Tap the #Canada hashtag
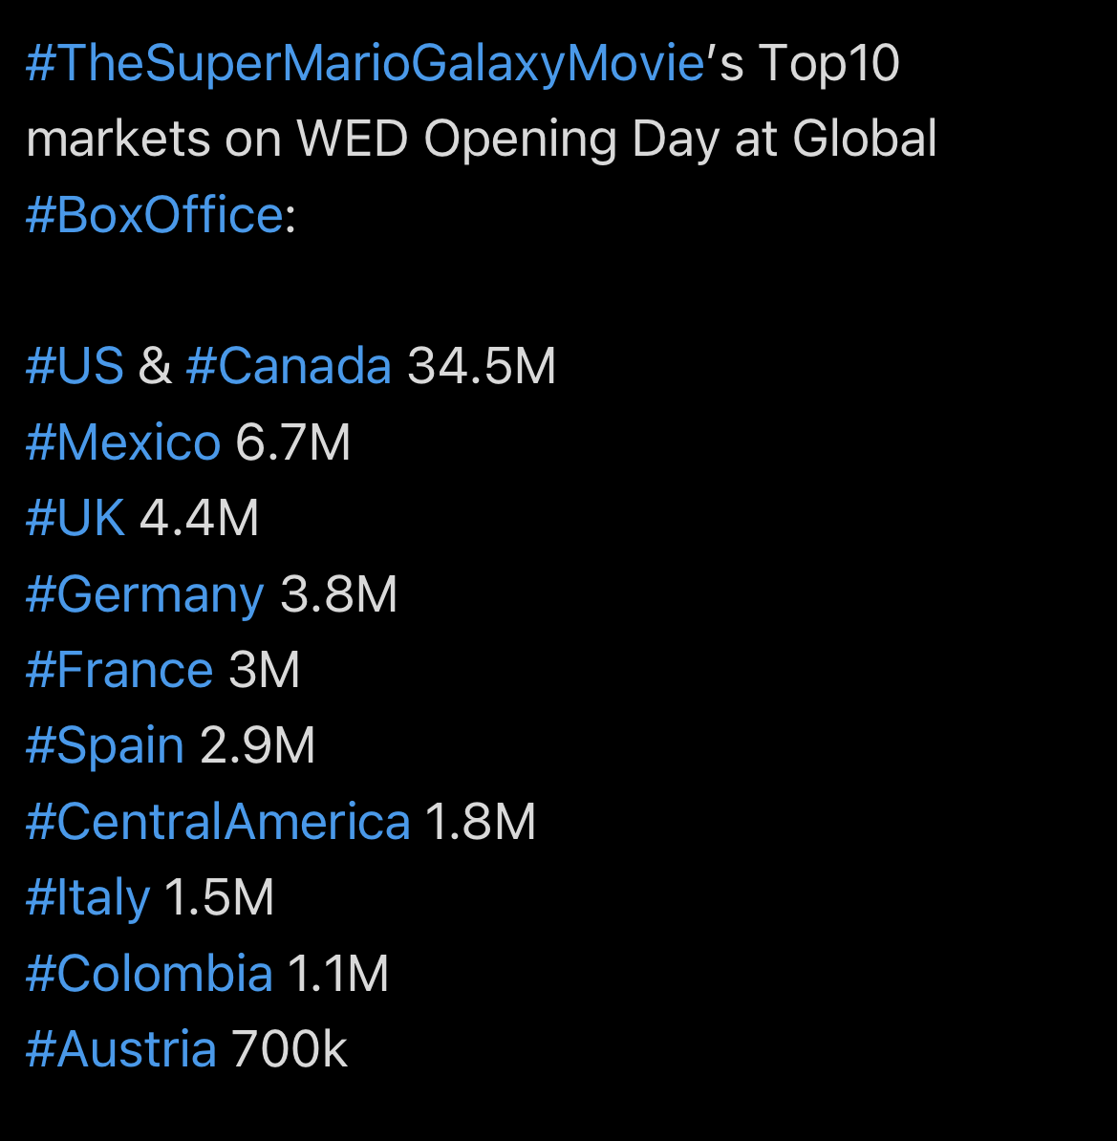 pos(289,365)
